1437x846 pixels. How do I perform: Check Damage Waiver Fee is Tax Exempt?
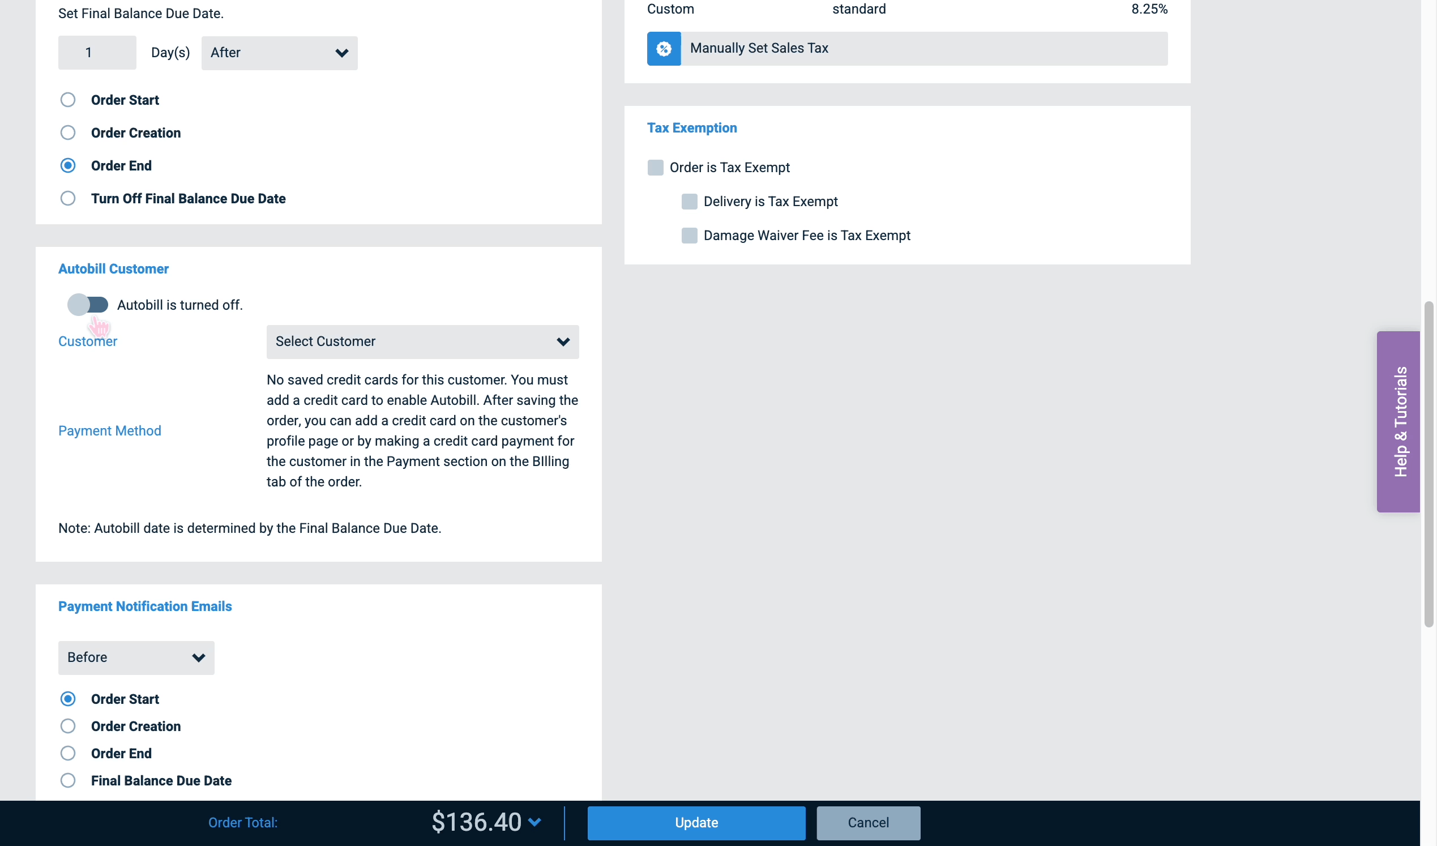(690, 236)
